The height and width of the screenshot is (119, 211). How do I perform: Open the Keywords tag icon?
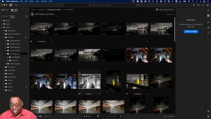pyautogui.click(x=208, y=111)
